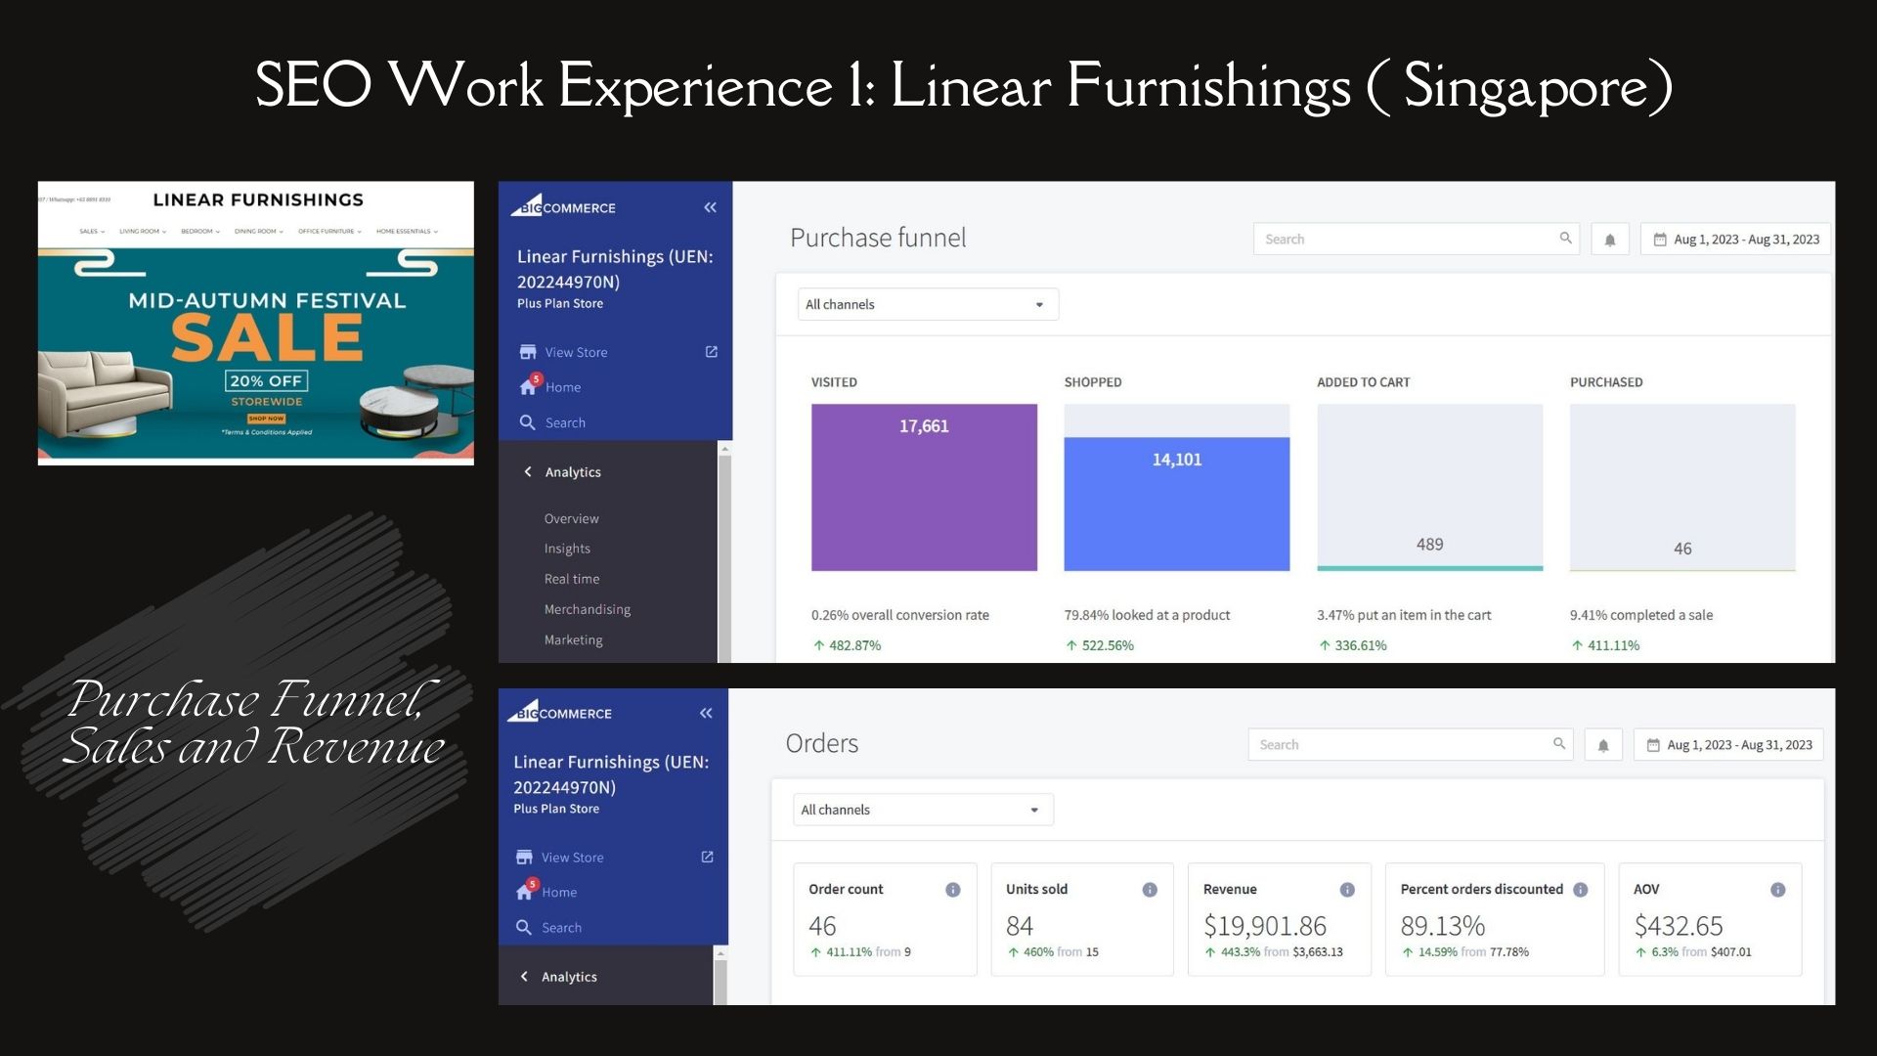
Task: Click the Real time analytics link
Action: click(571, 578)
